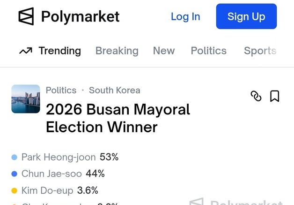This screenshot has height=205, width=294.
Task: Click the South Korea breadcrumb link
Action: tap(114, 90)
